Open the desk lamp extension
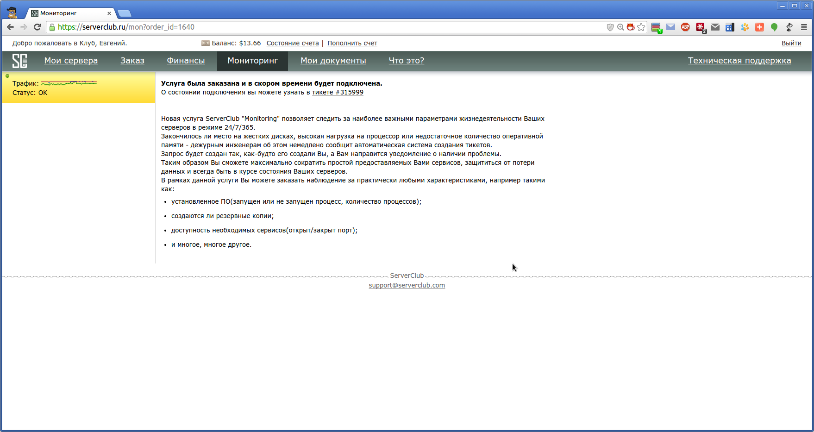 click(x=789, y=27)
